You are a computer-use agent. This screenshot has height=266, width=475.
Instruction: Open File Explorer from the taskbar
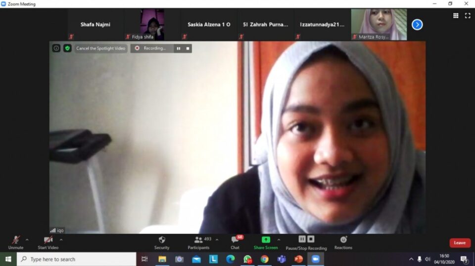click(x=162, y=260)
